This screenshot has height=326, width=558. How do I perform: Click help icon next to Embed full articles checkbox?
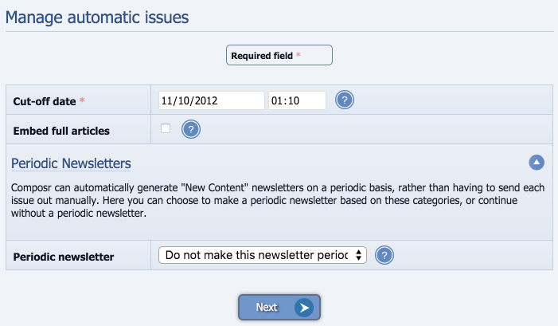(x=191, y=129)
